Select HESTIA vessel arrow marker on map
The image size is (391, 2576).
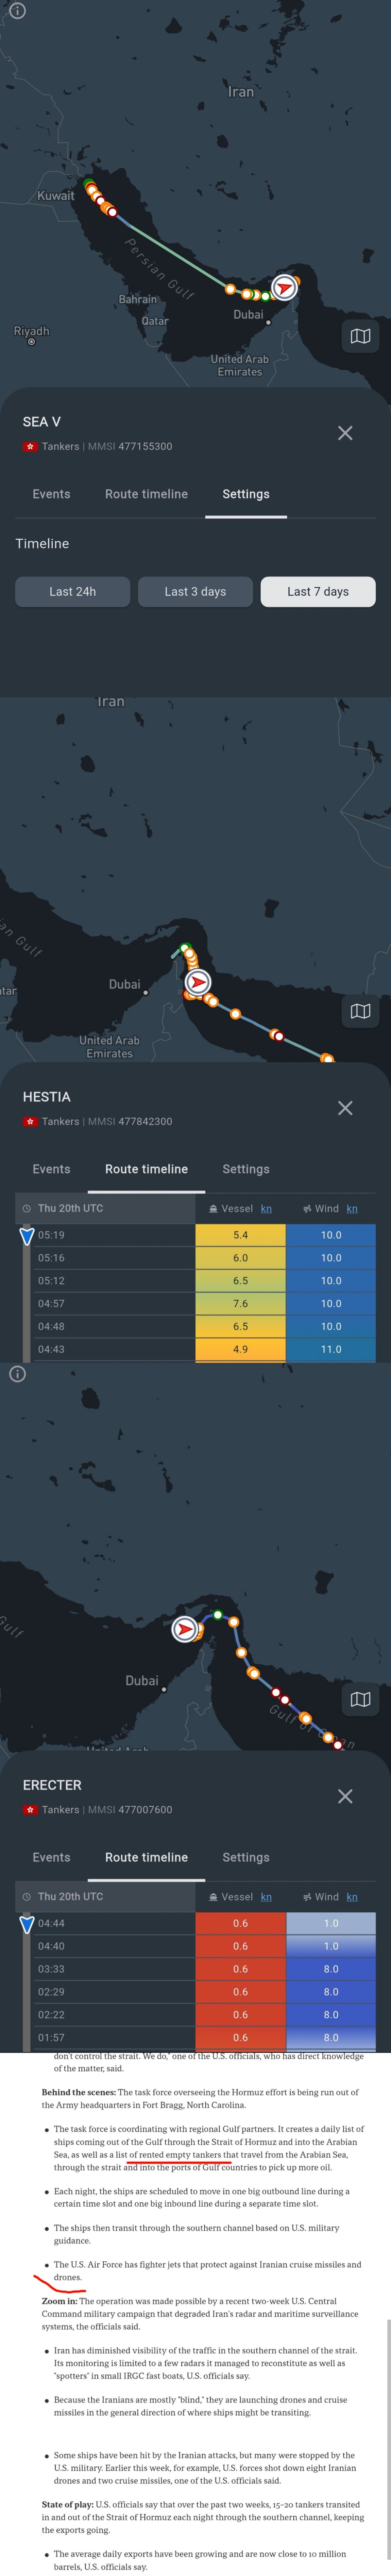[x=198, y=982]
